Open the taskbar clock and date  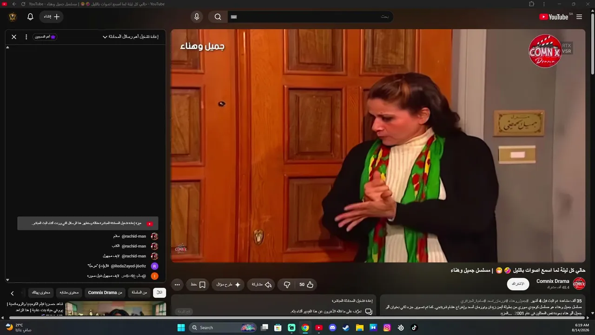coord(582,328)
